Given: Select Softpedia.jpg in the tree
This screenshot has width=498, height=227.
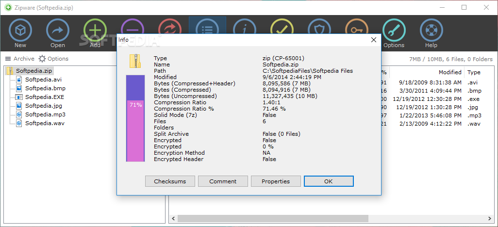Looking at the screenshot, I should pos(44,106).
